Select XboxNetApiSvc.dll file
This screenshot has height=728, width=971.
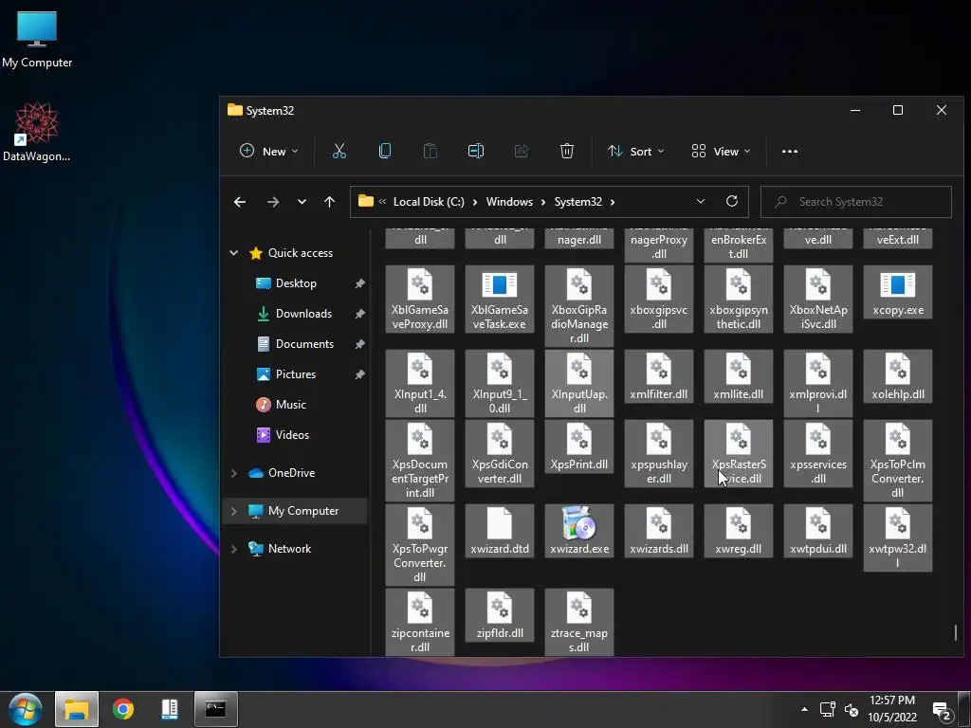818,299
